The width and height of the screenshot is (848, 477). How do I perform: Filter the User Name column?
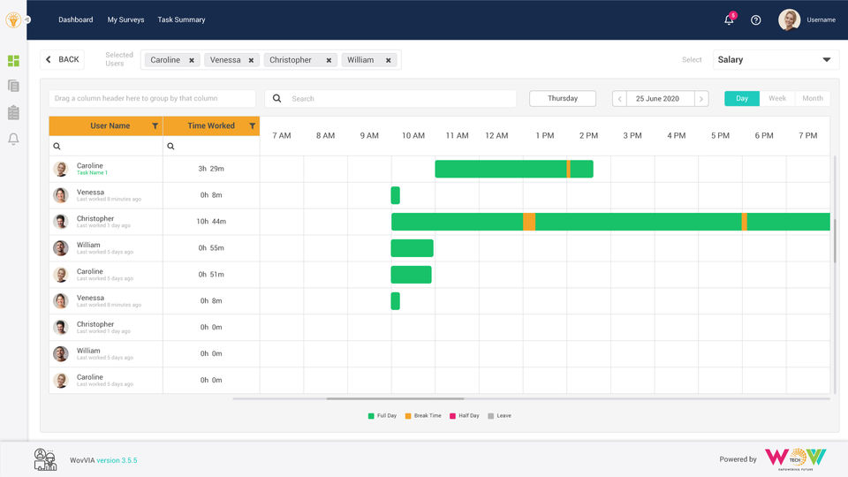[x=155, y=126]
